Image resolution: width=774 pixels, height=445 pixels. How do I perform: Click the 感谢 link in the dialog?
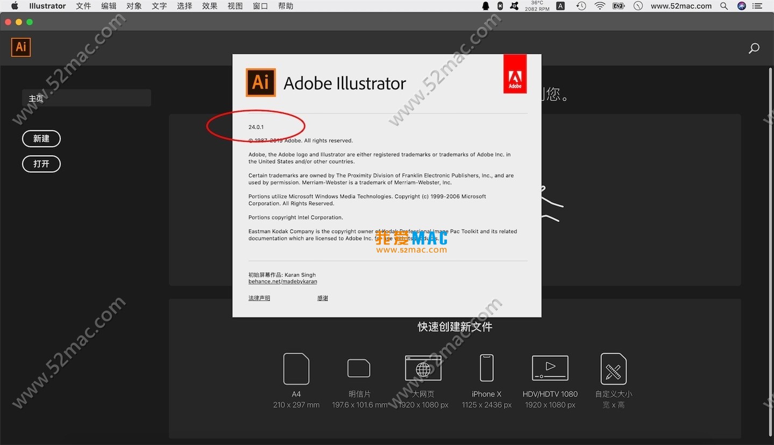pyautogui.click(x=322, y=297)
